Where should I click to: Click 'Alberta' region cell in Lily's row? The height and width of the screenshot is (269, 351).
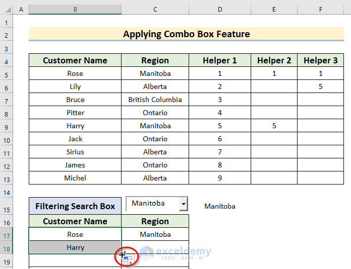point(155,86)
